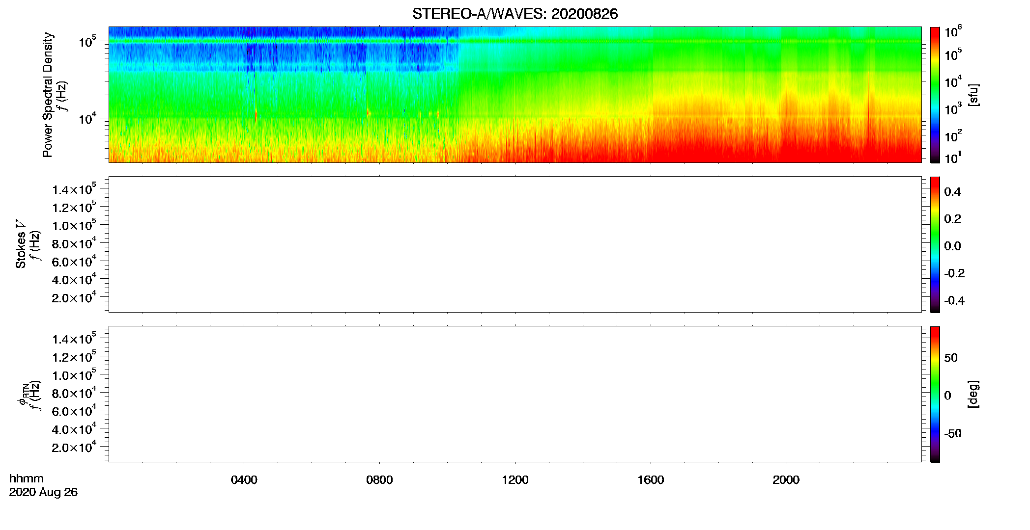Click the "2000" time tick label
The height and width of the screenshot is (530, 1030).
(786, 480)
